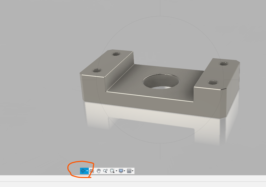The image size is (266, 187).
Task: Expand the Display Settings dropdown arrow
Action: [x=124, y=171]
